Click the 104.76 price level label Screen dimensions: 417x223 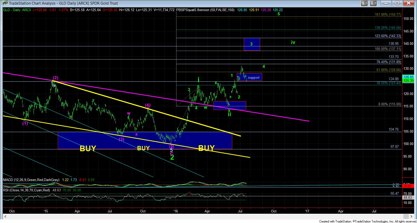394,130
